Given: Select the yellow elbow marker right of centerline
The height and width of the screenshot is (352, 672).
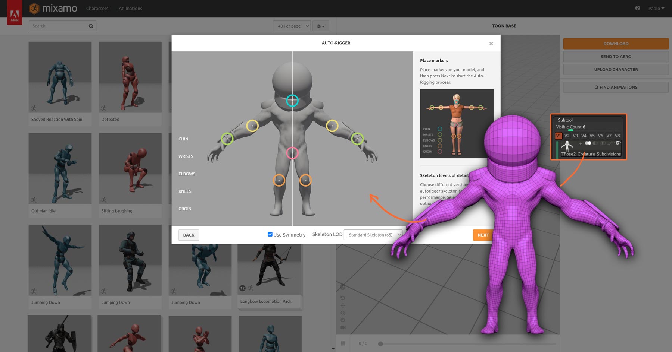Looking at the screenshot, I should tap(332, 126).
